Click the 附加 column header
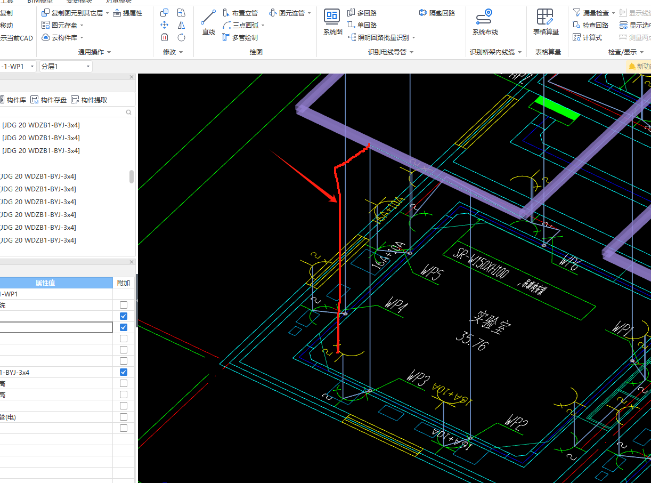651x483 pixels. tap(124, 283)
